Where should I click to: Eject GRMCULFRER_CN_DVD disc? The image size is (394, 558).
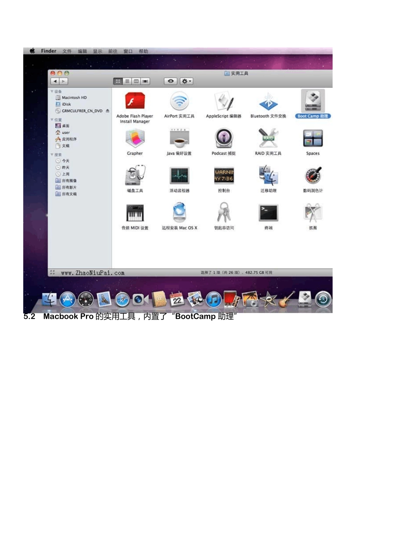(107, 111)
